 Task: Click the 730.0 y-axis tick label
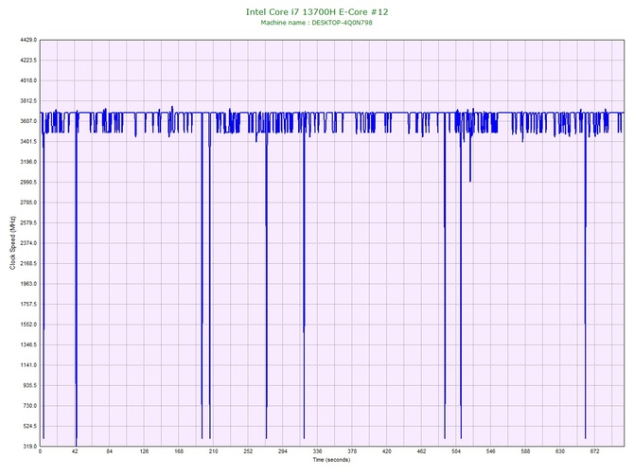click(x=29, y=406)
